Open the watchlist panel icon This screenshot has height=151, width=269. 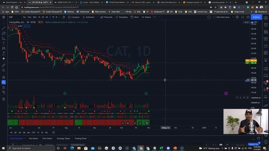point(266,18)
